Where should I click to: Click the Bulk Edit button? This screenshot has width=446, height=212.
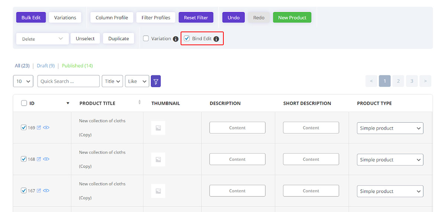(x=31, y=17)
